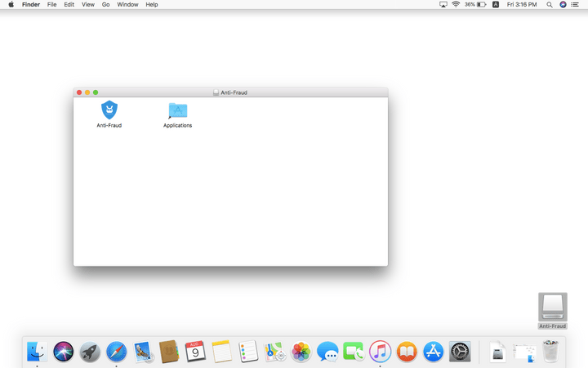Open Contacts book icon in Dock
588x368 pixels.
pos(169,352)
